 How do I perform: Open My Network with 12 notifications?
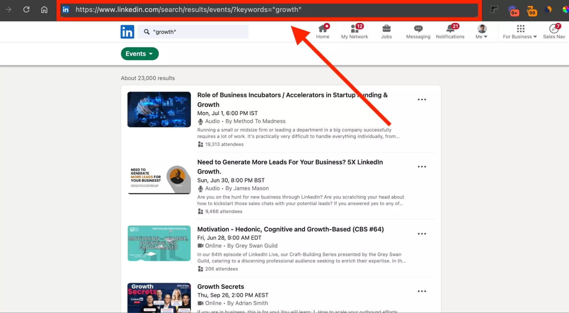point(354,29)
